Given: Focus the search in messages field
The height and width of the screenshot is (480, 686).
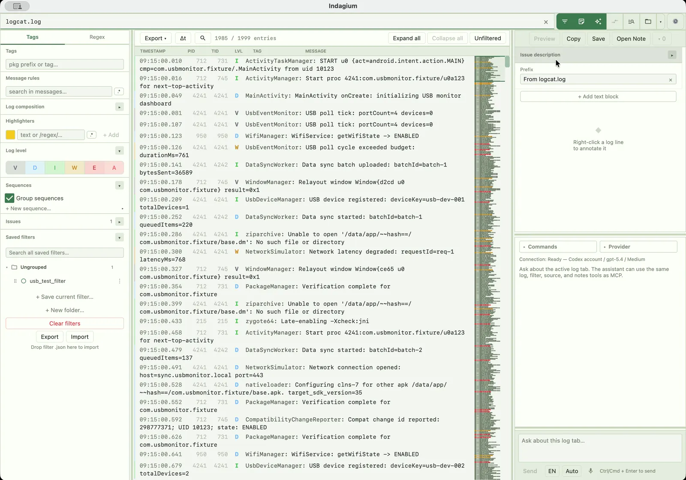Looking at the screenshot, I should [x=59, y=91].
